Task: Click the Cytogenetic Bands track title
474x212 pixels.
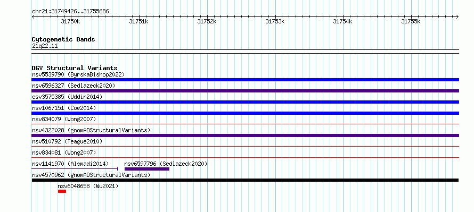Action: point(63,39)
